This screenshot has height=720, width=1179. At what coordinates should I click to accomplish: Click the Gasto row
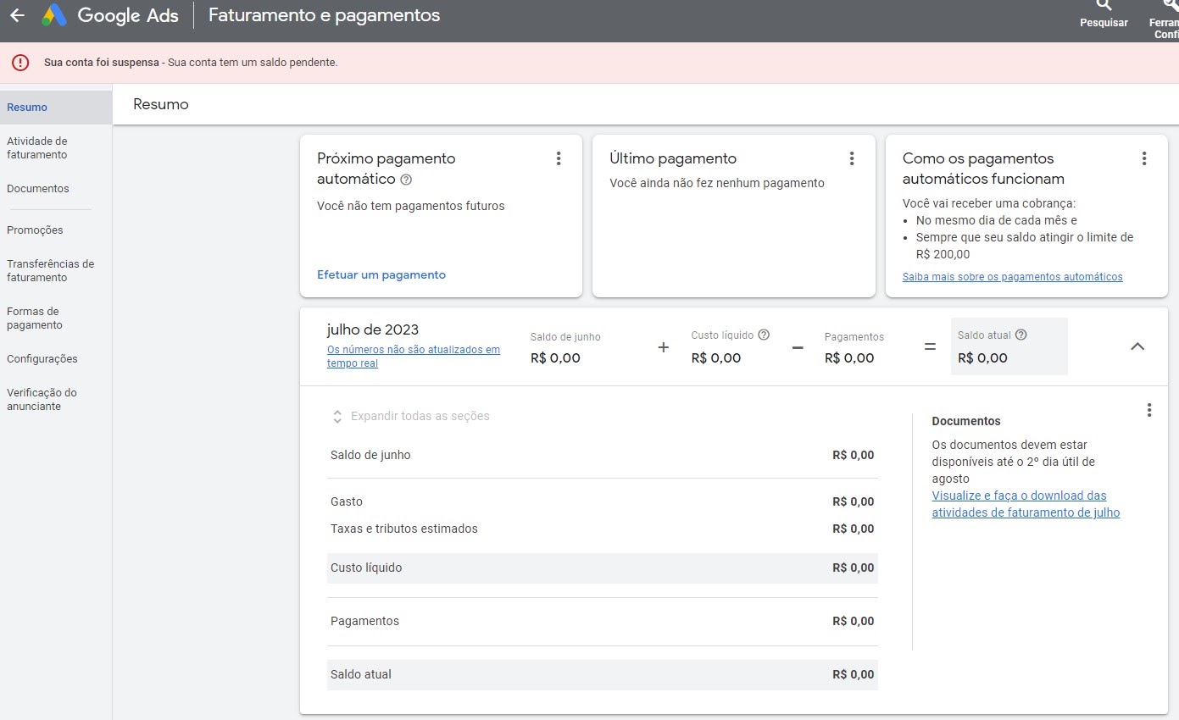pyautogui.click(x=602, y=501)
